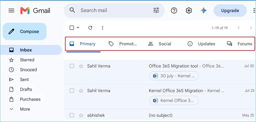
Task: Go to older messages arrow
Action: pos(251,28)
